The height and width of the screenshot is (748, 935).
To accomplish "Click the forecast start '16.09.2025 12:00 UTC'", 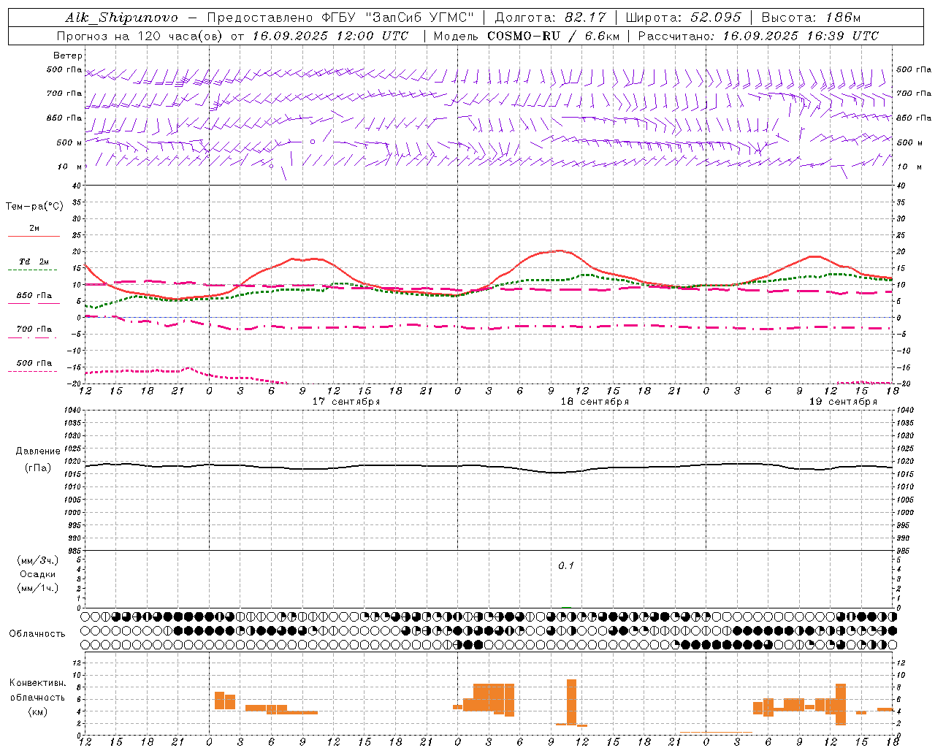I will point(330,36).
